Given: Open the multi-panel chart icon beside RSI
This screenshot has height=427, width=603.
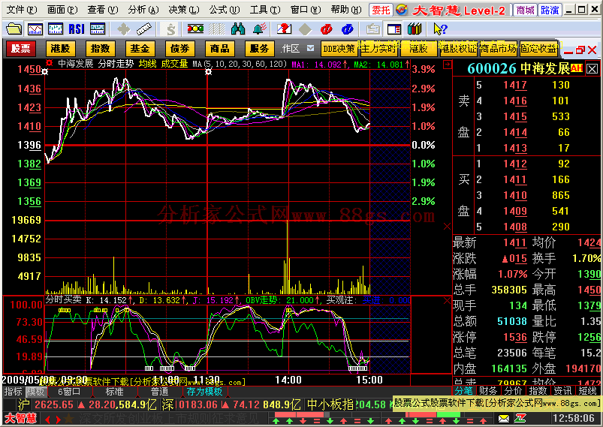Looking at the screenshot, I should click(98, 29).
